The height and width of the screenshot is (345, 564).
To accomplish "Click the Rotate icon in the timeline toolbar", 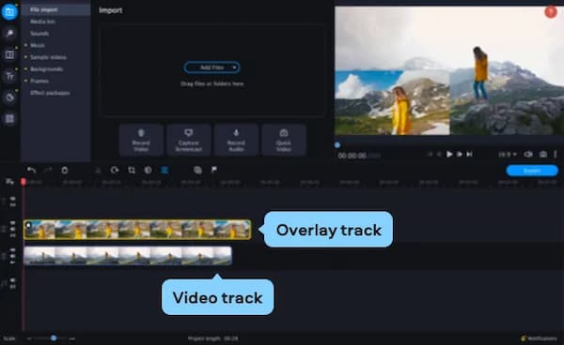I will point(115,170).
